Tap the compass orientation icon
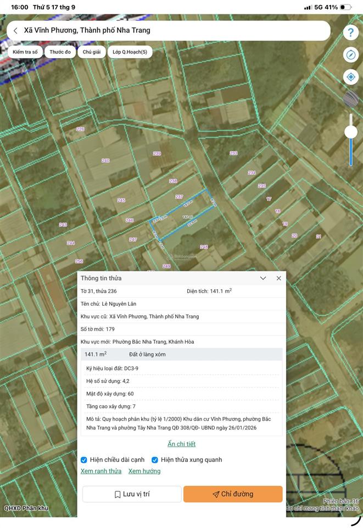 point(350,54)
